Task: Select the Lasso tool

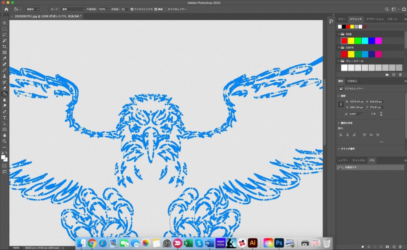Action: click(5, 35)
